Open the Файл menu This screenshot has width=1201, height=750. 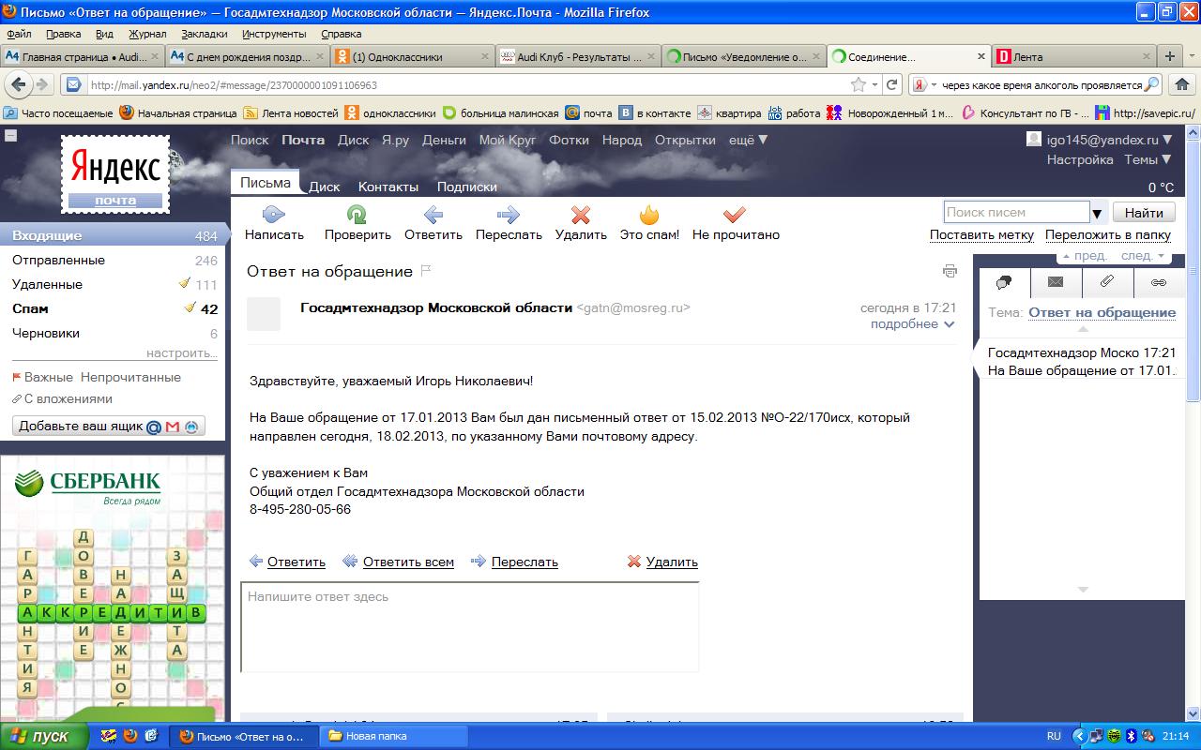(x=18, y=34)
